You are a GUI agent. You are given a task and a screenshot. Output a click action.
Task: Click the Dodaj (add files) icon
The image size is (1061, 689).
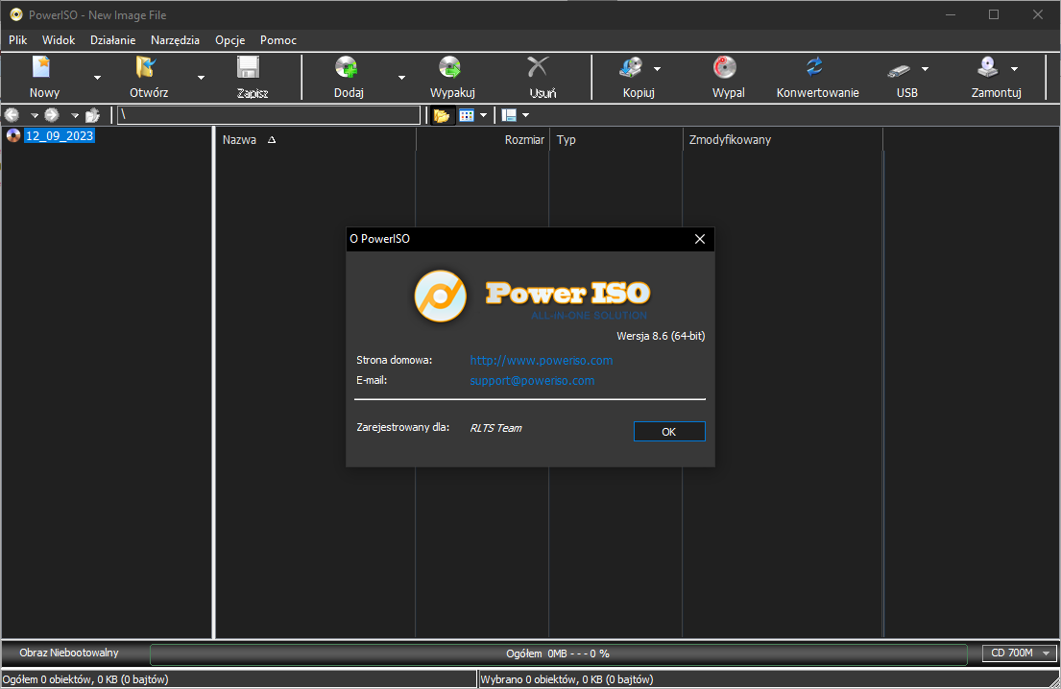[347, 67]
